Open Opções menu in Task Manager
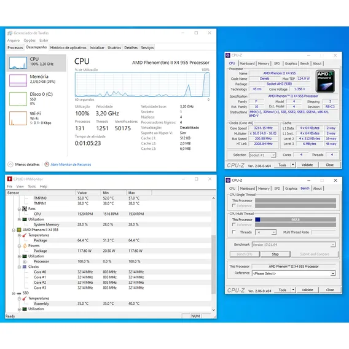 pyautogui.click(x=29, y=41)
